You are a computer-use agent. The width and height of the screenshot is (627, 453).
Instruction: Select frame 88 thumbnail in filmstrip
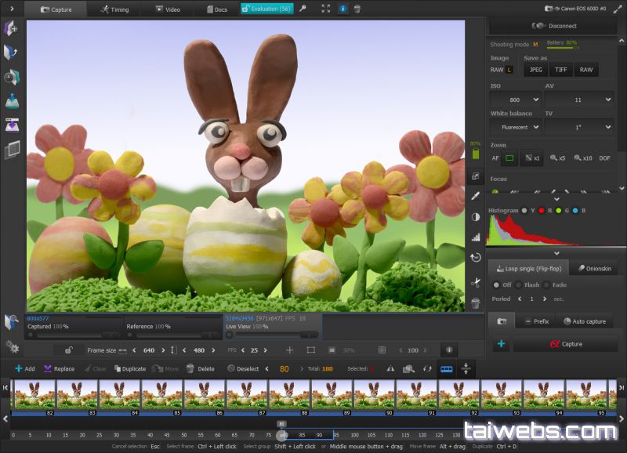(288, 394)
